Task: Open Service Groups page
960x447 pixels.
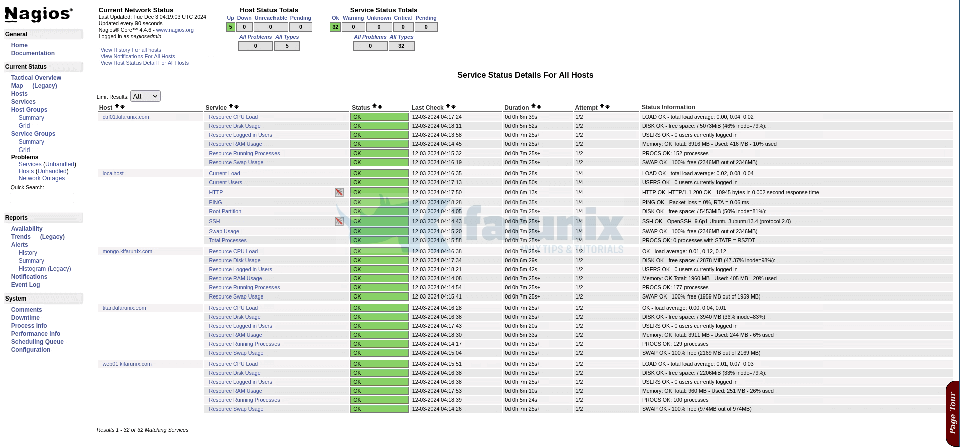Action: tap(33, 134)
